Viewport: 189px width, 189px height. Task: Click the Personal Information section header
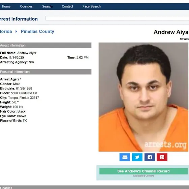click(46, 72)
